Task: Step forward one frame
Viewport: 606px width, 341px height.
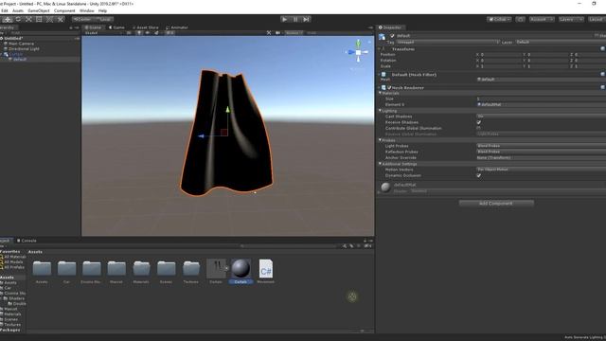Action: 306,19
